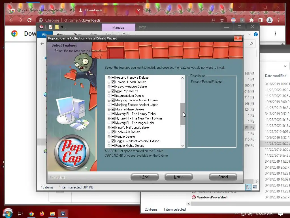Image resolution: width=290 pixels, height=218 pixels.
Task: Bookmark this page with the star icon
Action: tap(222, 20)
